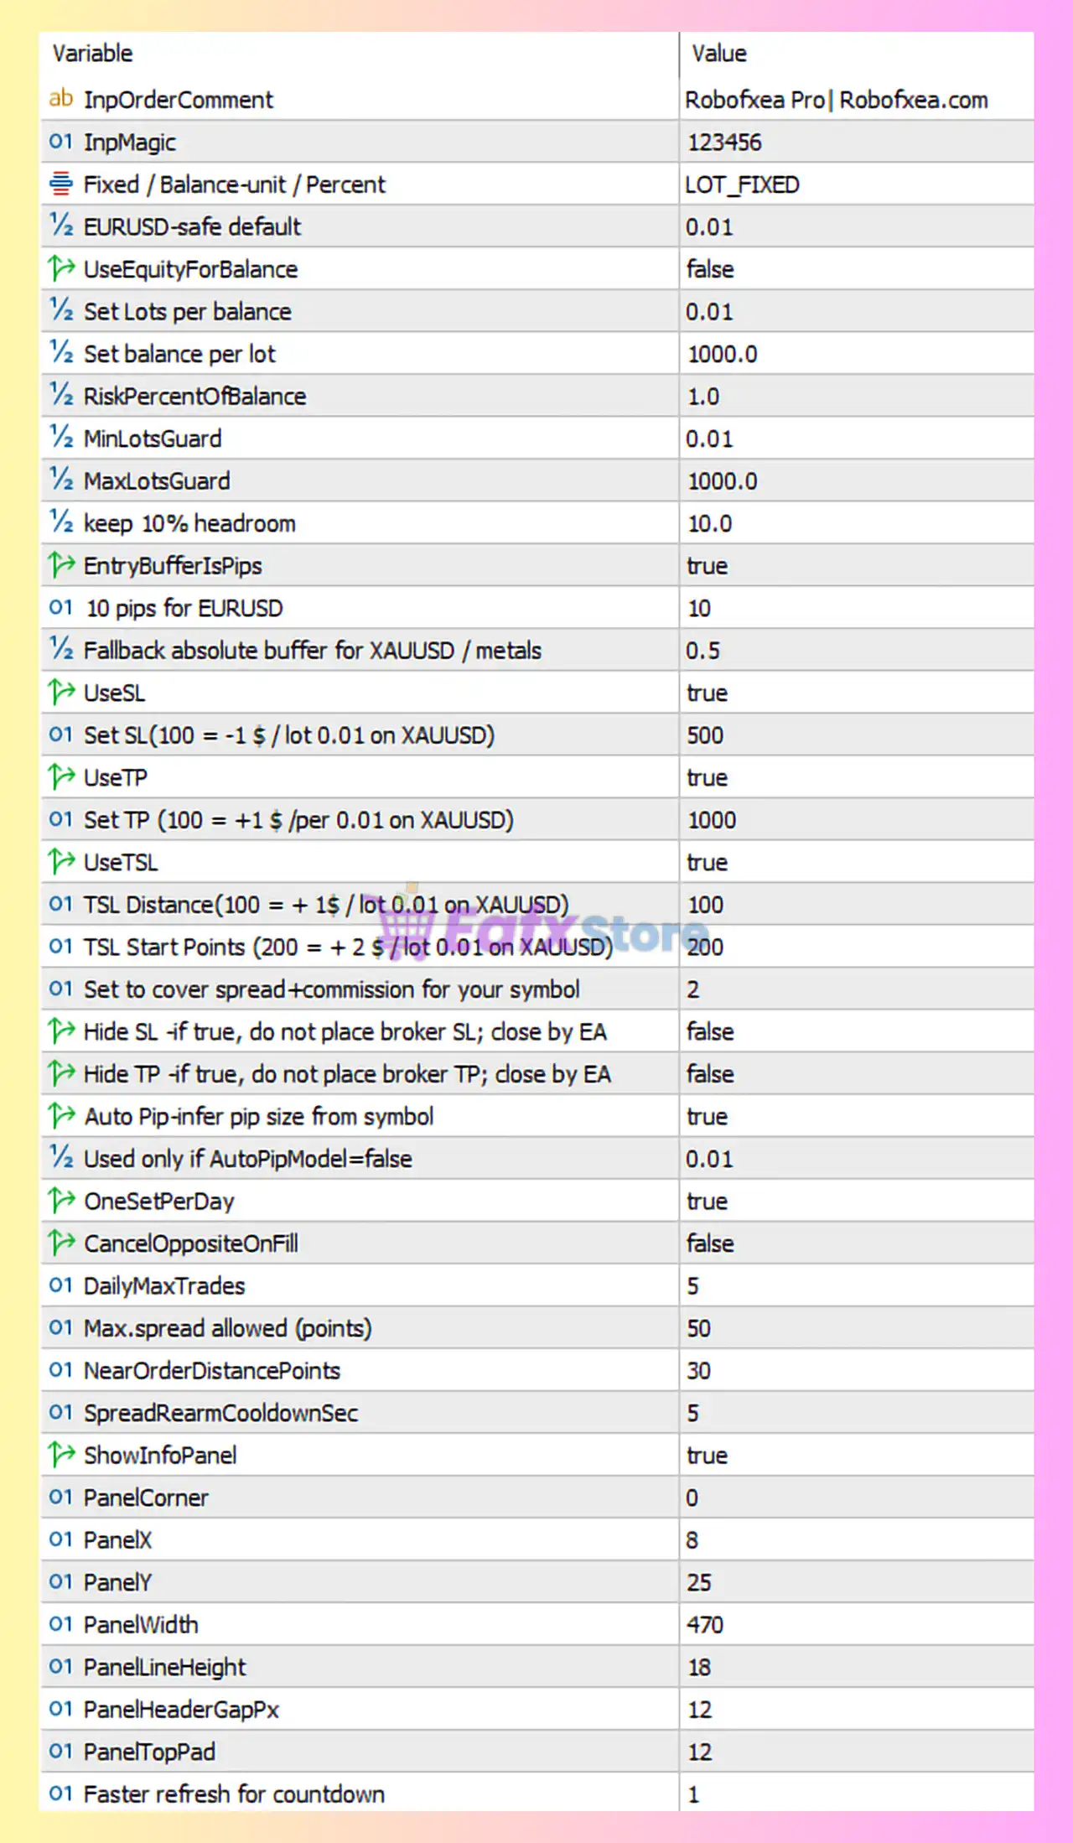Click the double icon beside MinLotsGuard
The height and width of the screenshot is (1843, 1073).
tap(60, 438)
